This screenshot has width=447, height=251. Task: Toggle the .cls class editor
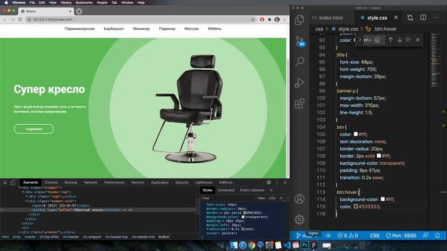272,198
